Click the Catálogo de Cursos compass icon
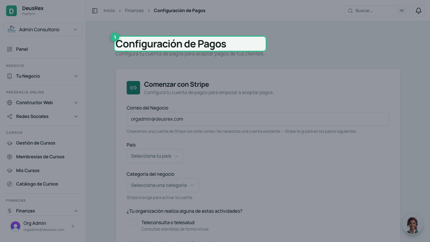Image resolution: width=430 pixels, height=242 pixels. point(9,184)
